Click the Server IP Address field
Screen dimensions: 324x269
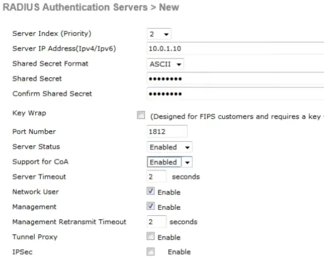pyautogui.click(x=235, y=49)
